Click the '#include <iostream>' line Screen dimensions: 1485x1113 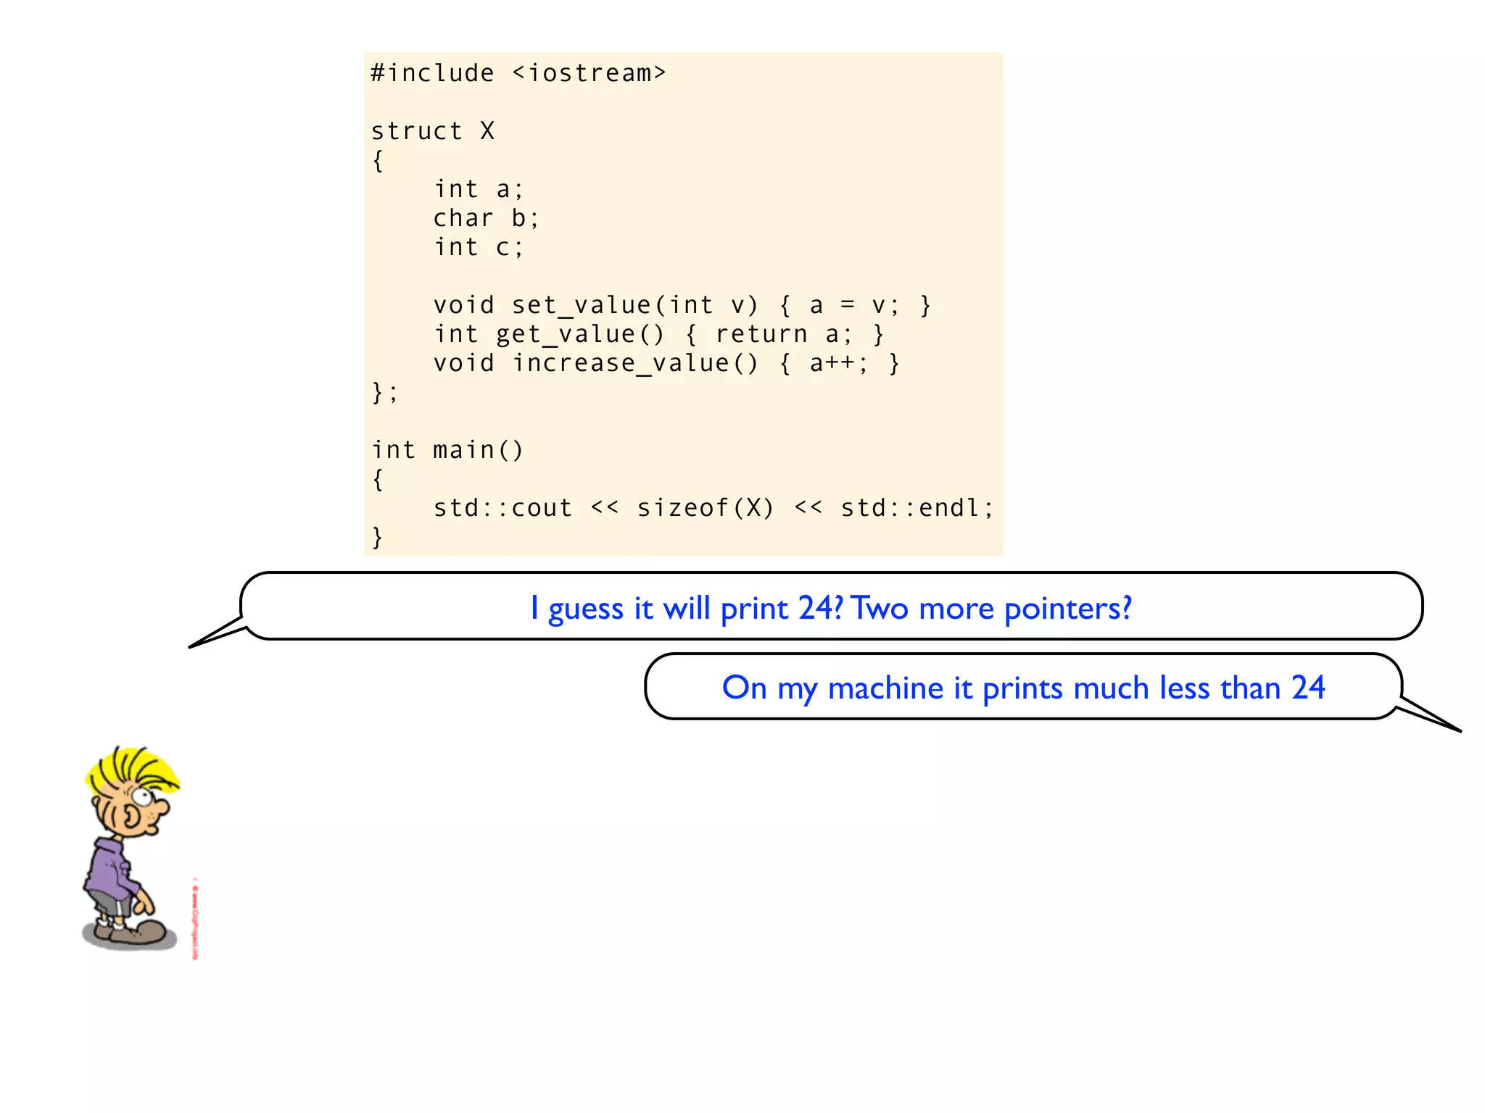tap(518, 73)
